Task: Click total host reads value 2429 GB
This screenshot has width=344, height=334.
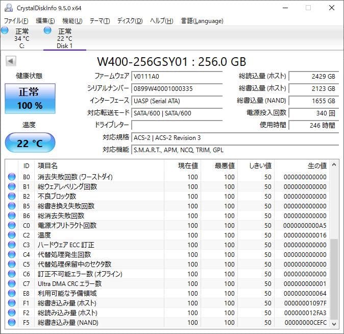Action: [314, 76]
